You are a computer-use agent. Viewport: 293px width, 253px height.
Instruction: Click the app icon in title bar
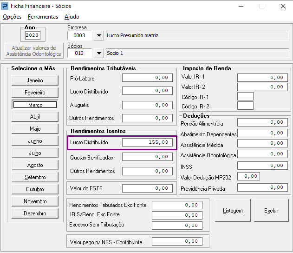5,6
